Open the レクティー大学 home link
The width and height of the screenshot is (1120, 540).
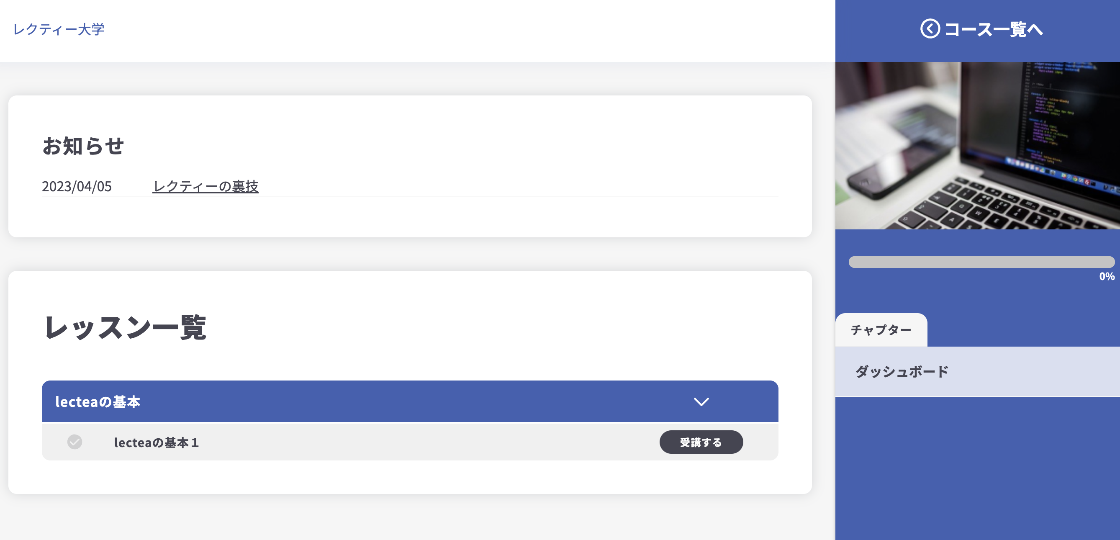[59, 29]
